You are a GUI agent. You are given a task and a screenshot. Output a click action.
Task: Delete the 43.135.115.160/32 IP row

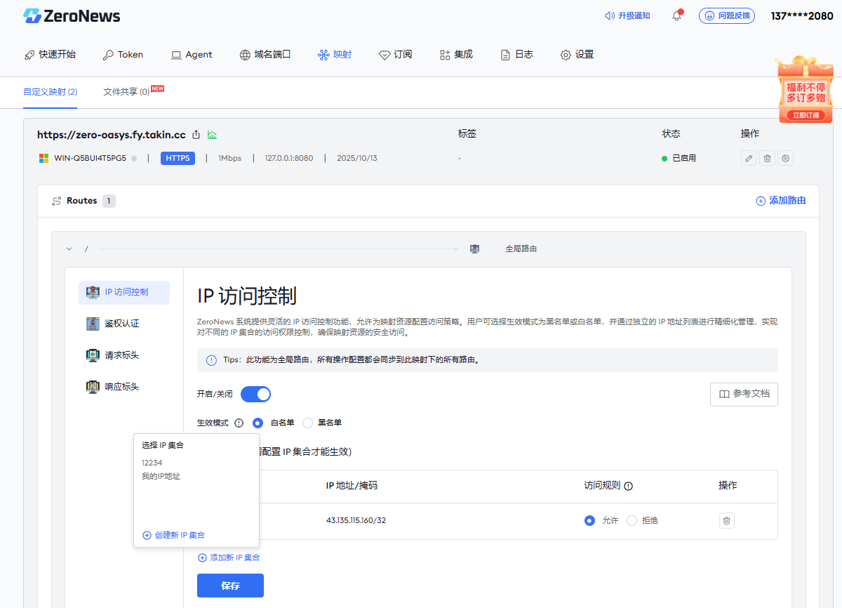click(x=726, y=521)
